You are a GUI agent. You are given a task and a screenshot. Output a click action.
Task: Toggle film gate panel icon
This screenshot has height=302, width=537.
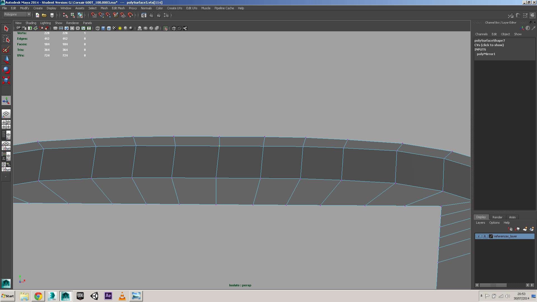(61, 28)
